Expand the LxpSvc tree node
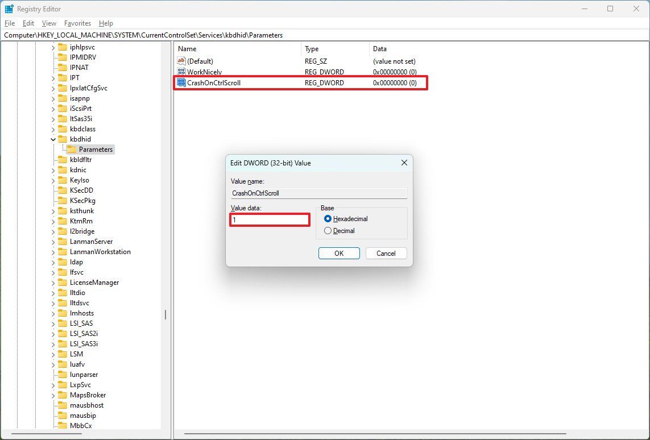650x440 pixels. pyautogui.click(x=53, y=385)
